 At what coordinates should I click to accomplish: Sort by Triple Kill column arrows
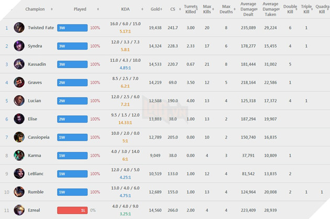[312, 9]
